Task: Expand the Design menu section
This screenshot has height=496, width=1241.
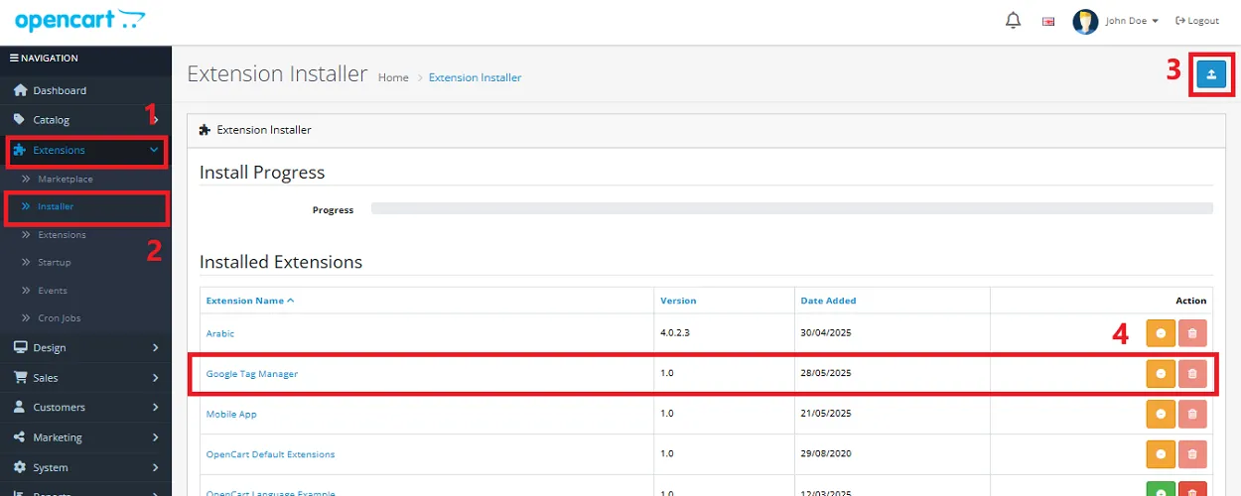Action: (85, 348)
